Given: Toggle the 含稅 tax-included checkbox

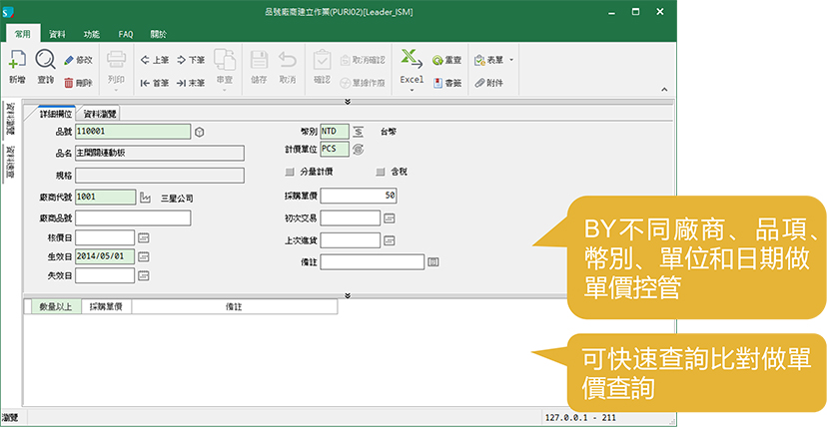Looking at the screenshot, I should (380, 172).
